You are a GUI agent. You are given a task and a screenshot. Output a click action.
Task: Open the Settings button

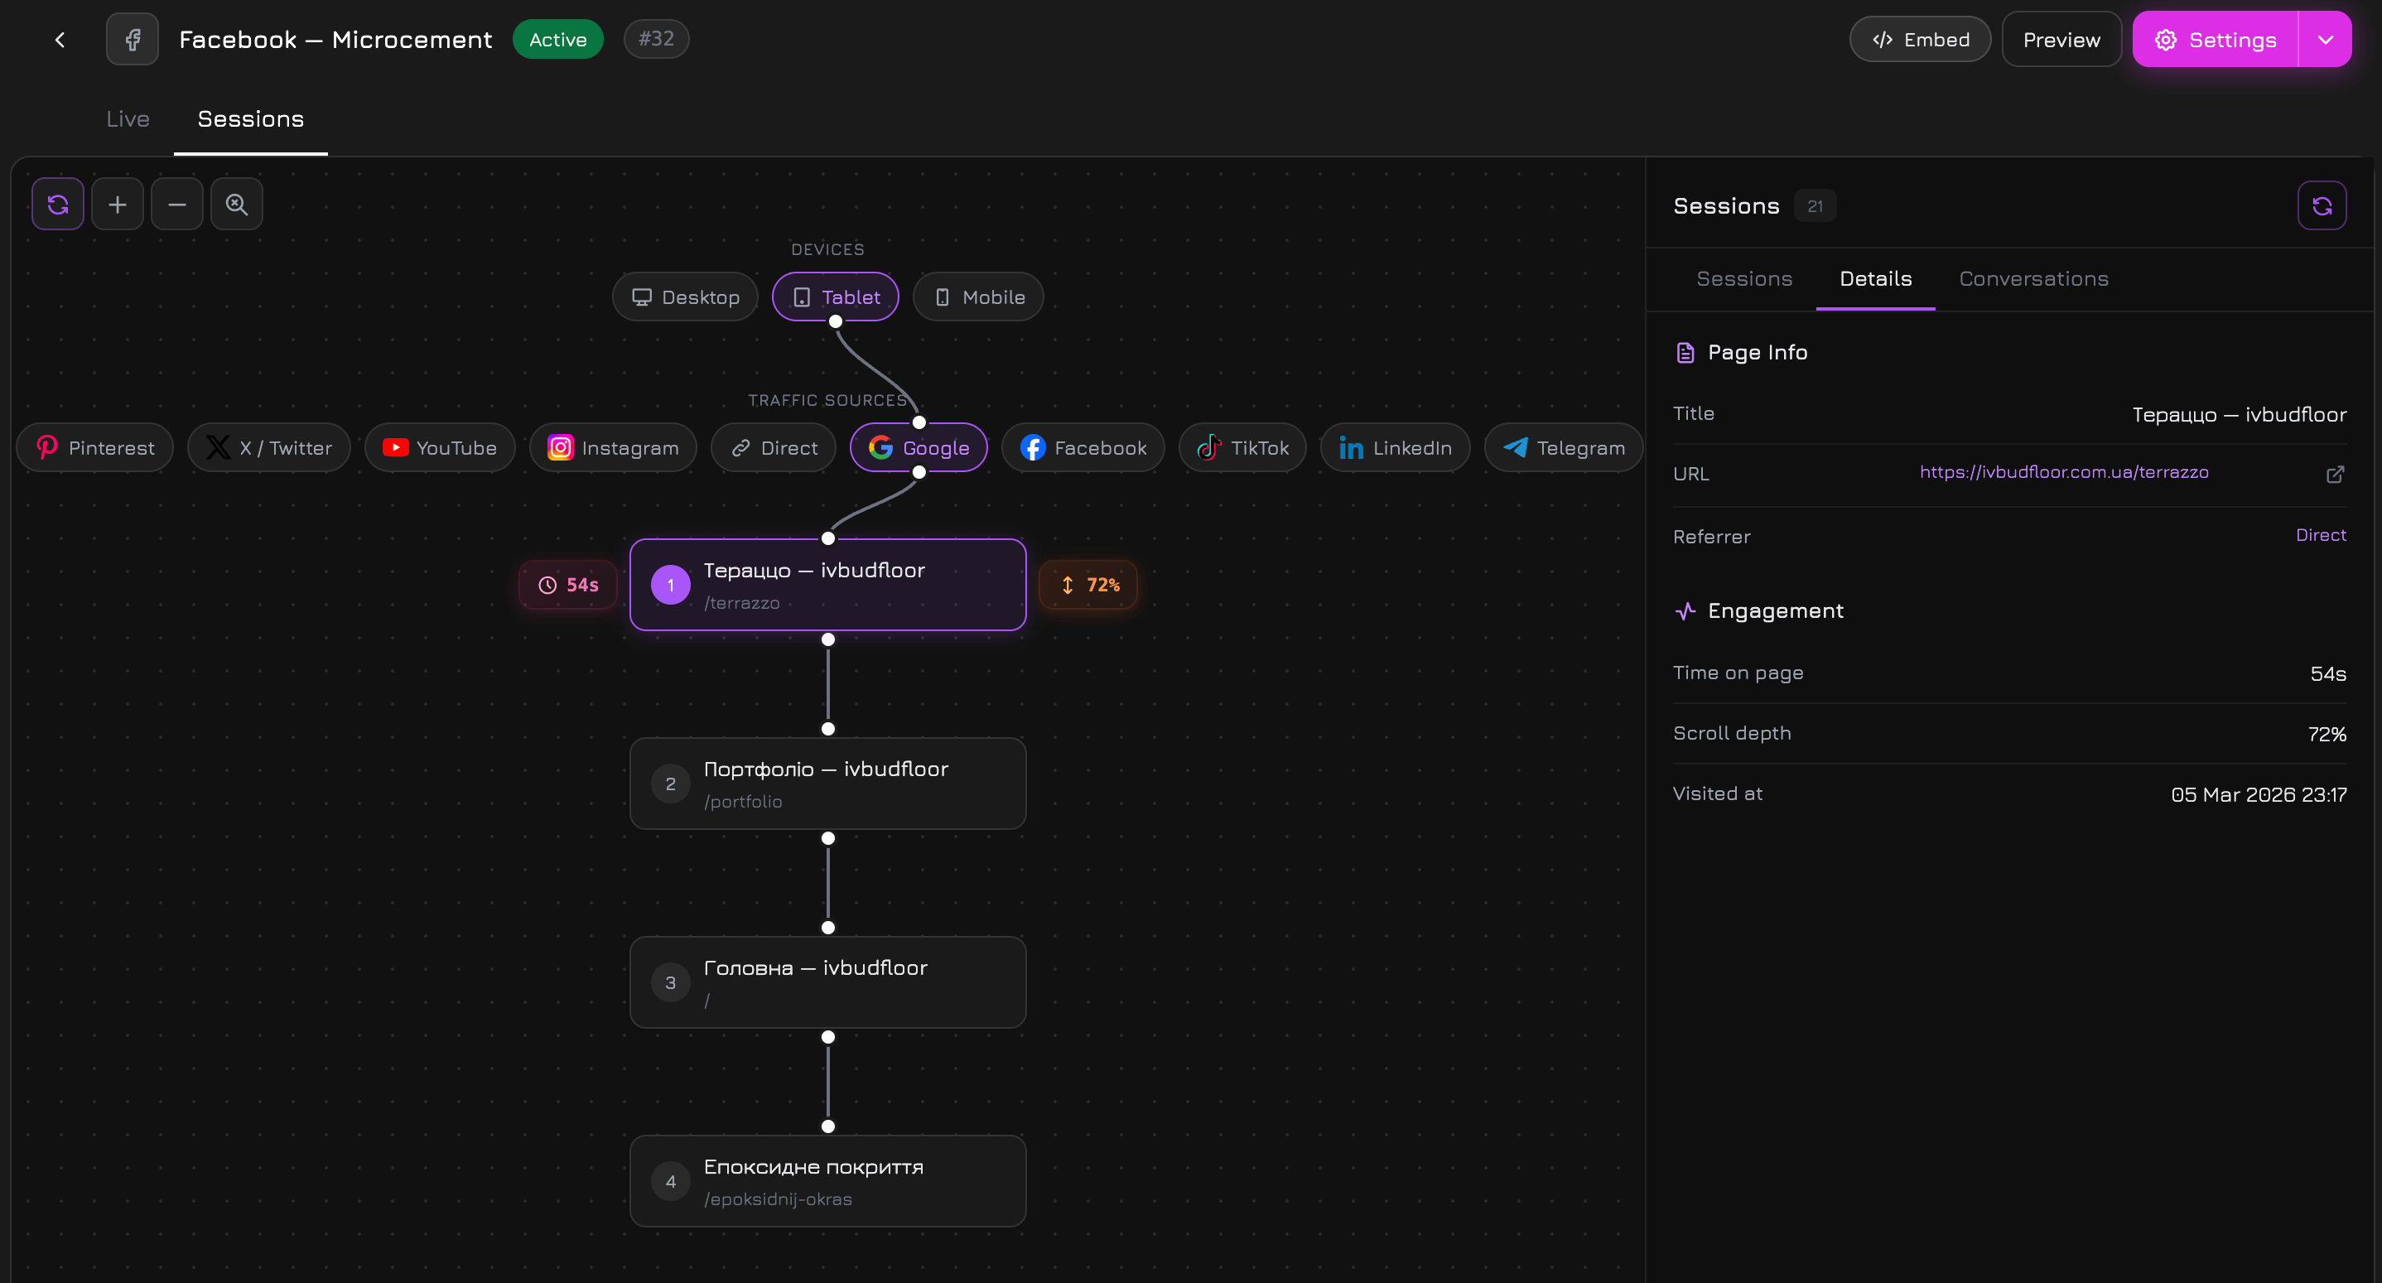click(2216, 40)
